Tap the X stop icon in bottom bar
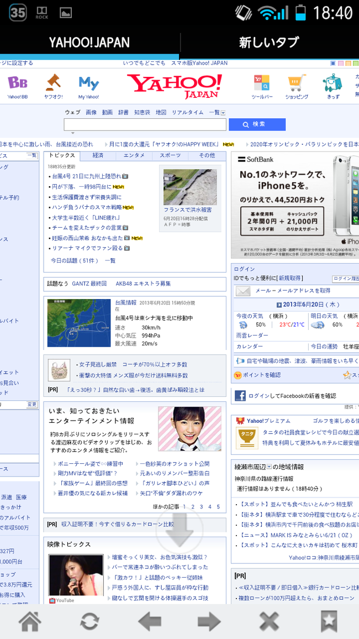 [269, 621]
